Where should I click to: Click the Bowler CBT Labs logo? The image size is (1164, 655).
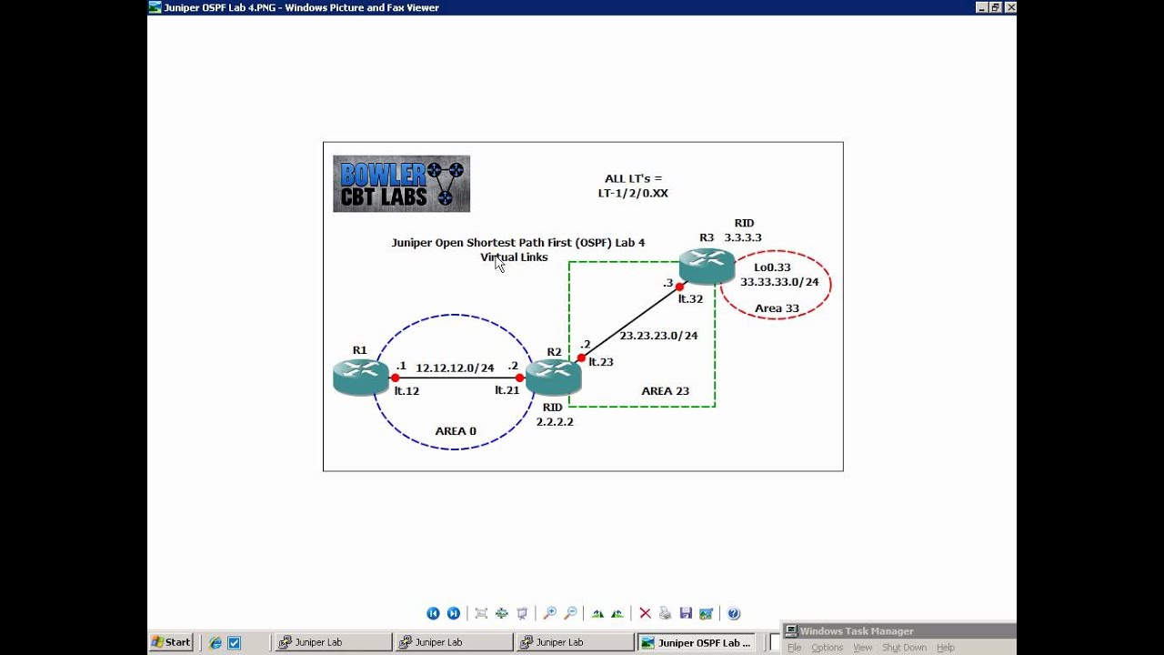pyautogui.click(x=401, y=184)
